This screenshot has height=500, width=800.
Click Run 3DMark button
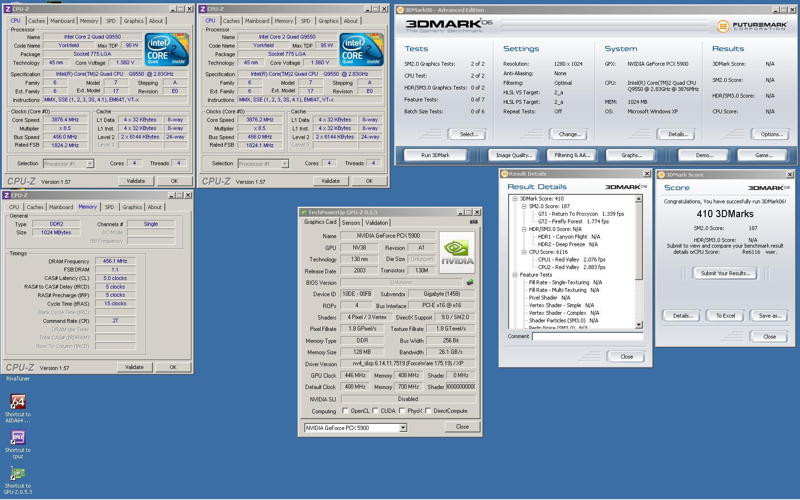click(435, 155)
